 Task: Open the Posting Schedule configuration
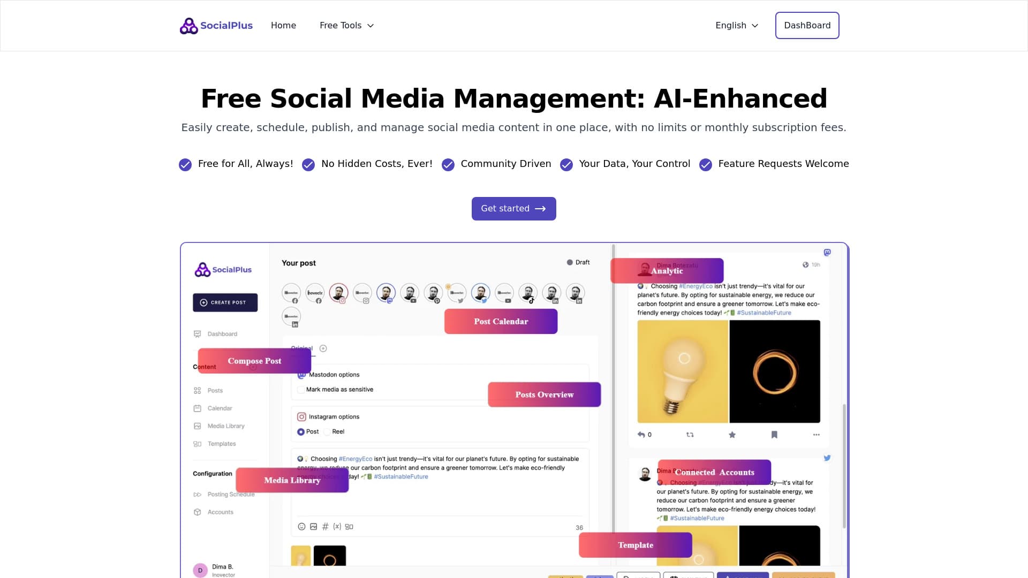pos(231,494)
